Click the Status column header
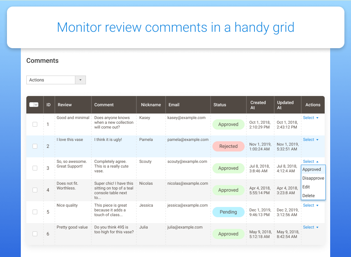 pyautogui.click(x=220, y=105)
